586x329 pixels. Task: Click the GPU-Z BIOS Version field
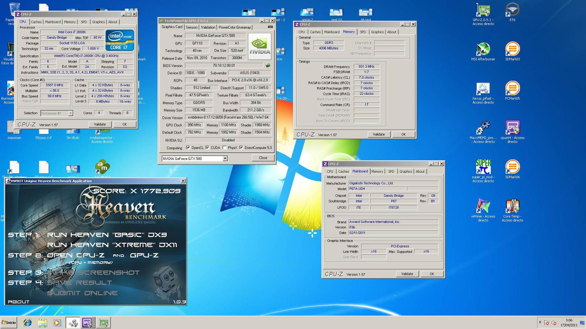click(x=224, y=66)
